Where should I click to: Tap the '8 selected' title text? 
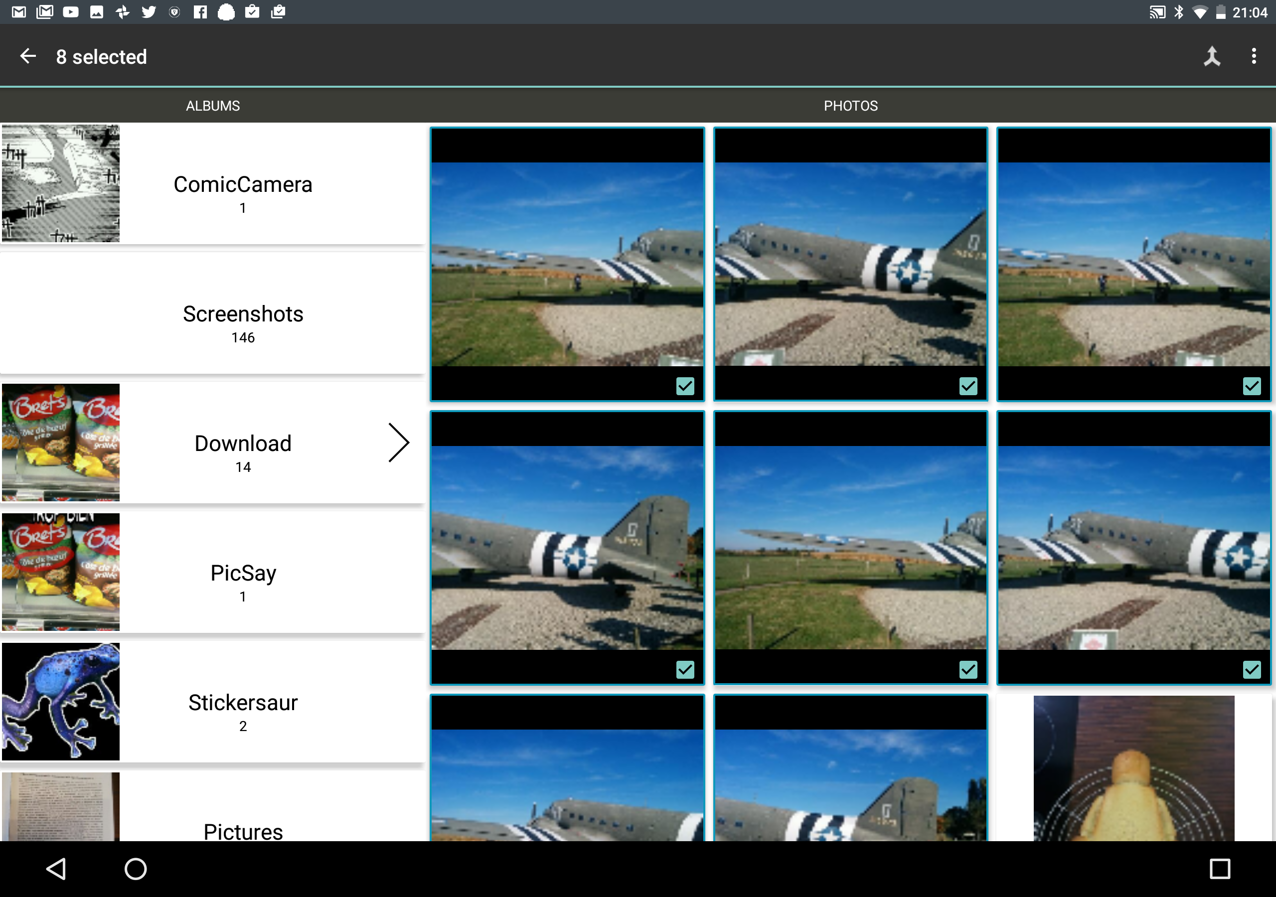click(x=101, y=57)
